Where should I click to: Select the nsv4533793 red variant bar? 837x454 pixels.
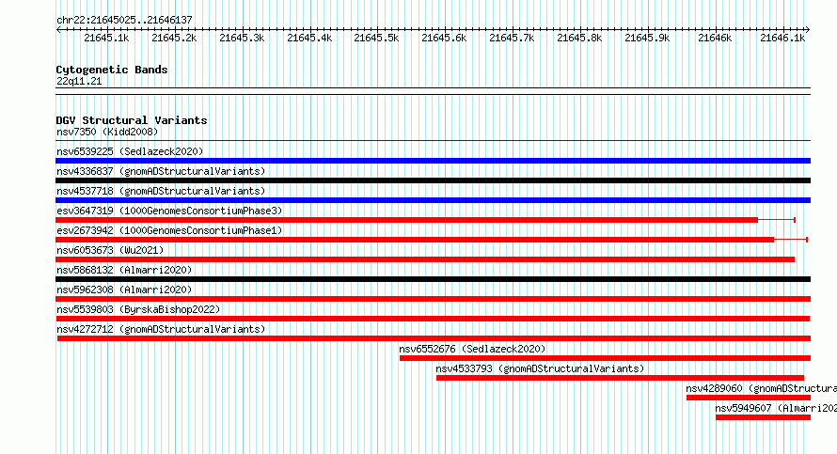click(x=621, y=378)
